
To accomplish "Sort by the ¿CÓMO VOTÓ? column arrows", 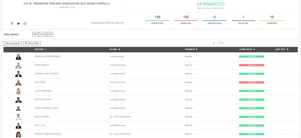I will click(254, 49).
